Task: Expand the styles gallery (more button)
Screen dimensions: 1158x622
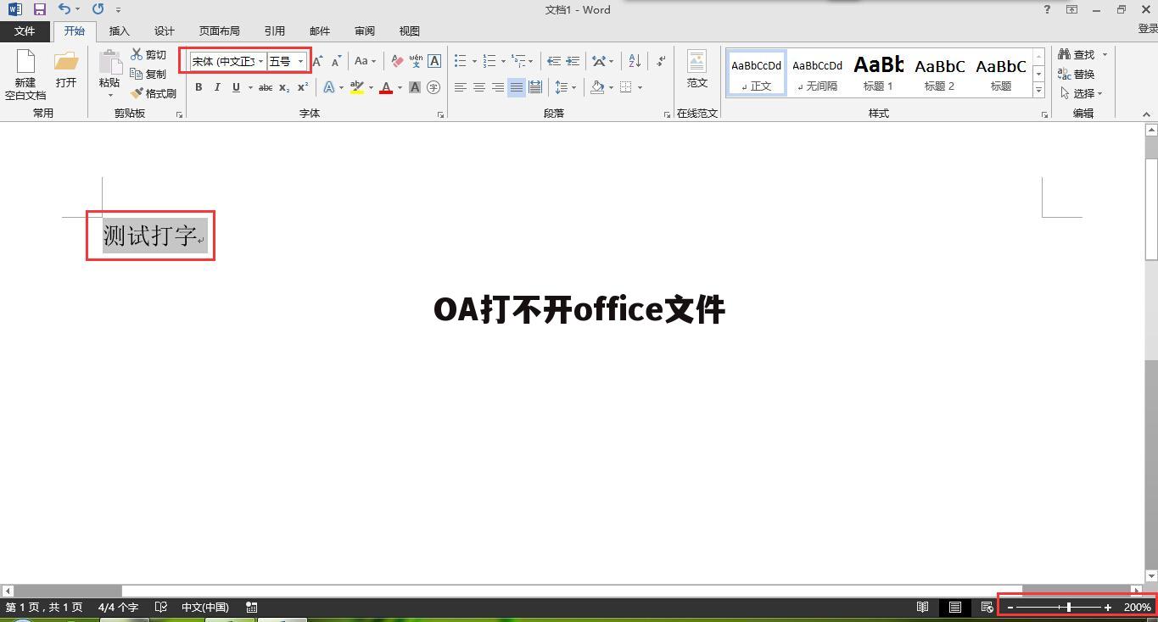Action: tap(1038, 90)
